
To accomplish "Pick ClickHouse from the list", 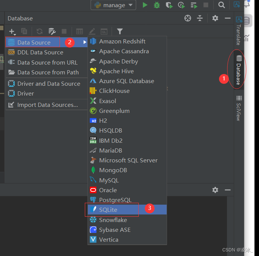I will (127, 91).
